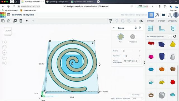Reload the page
Screen dimensions: 179x101
coord(14,6)
